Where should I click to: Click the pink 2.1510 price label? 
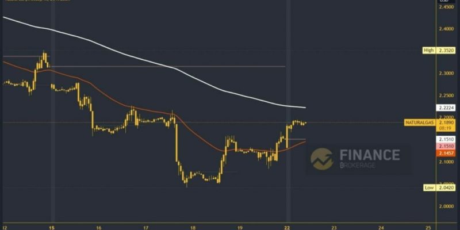pyautogui.click(x=446, y=146)
